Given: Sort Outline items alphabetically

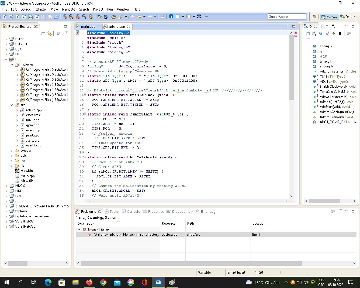Looking at the screenshot, I should tap(314, 34).
